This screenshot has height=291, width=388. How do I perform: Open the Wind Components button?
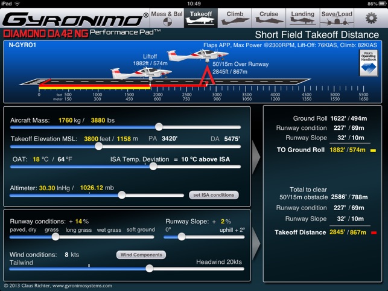point(141,255)
